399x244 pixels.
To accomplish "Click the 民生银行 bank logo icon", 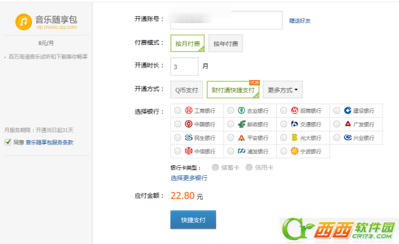I will 189,138.
